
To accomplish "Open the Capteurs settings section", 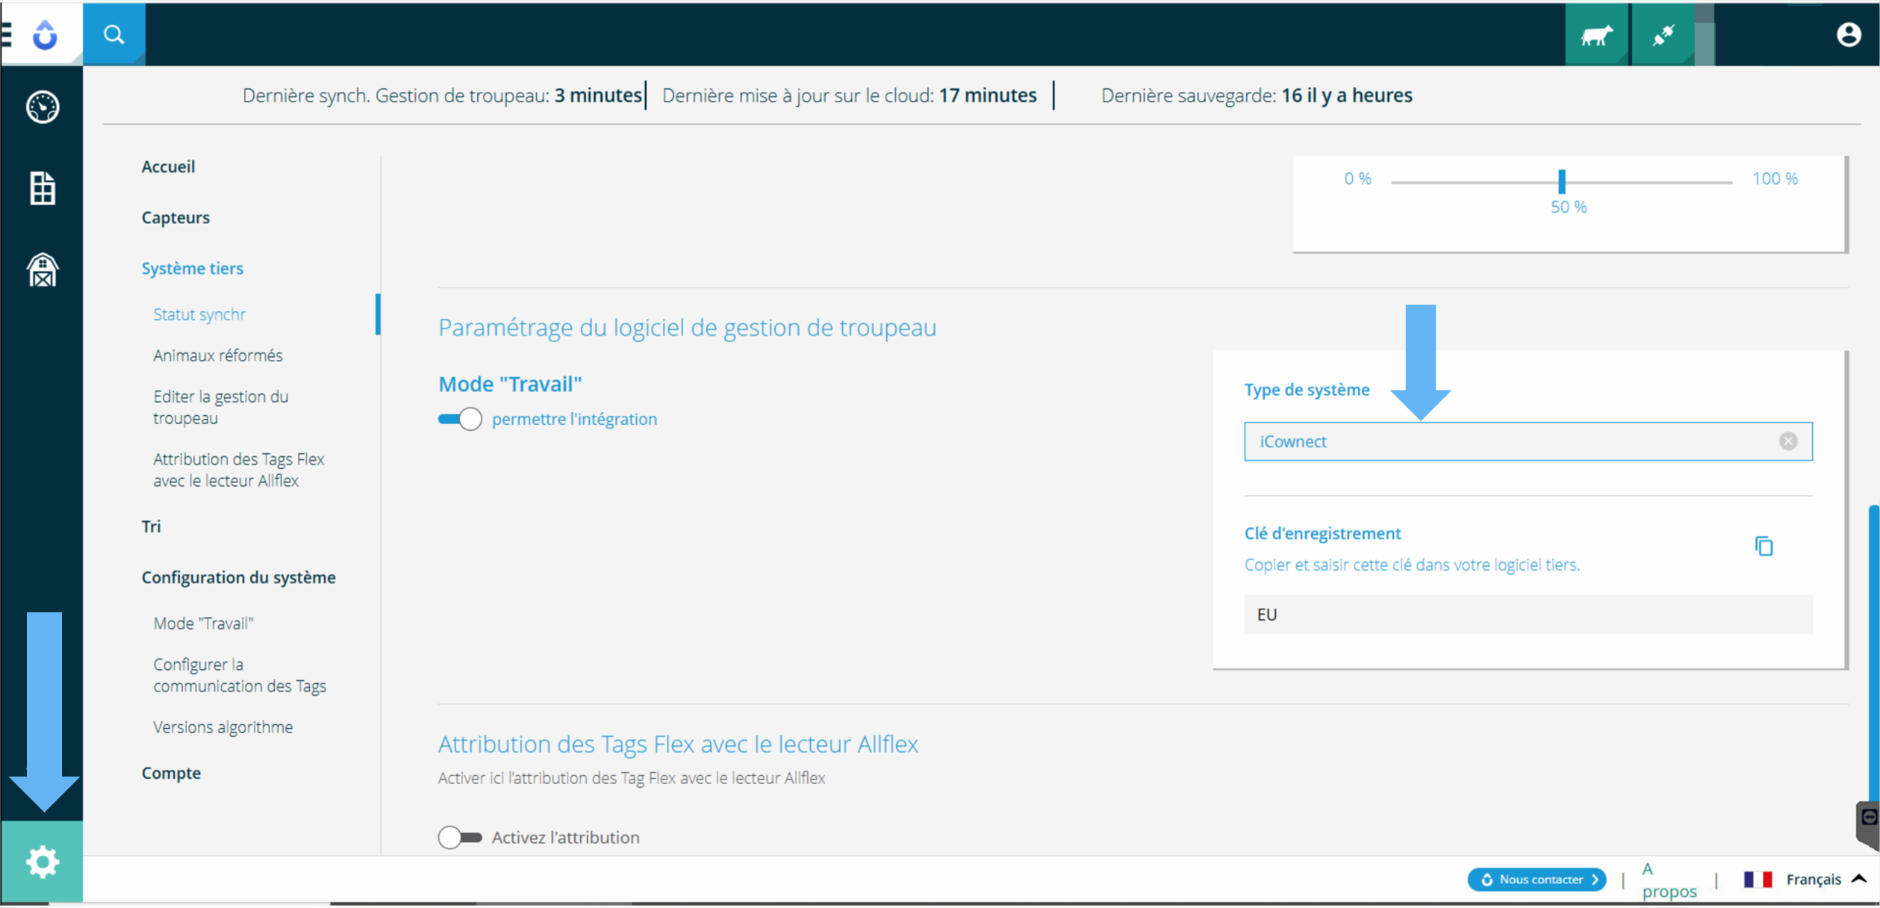I will tap(175, 217).
